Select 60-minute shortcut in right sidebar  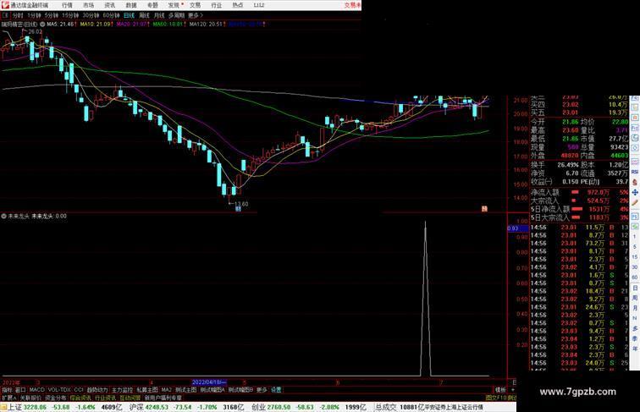click(x=635, y=277)
